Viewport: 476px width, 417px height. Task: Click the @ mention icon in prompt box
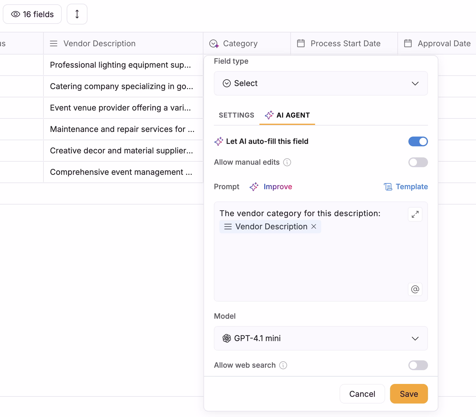(x=415, y=289)
